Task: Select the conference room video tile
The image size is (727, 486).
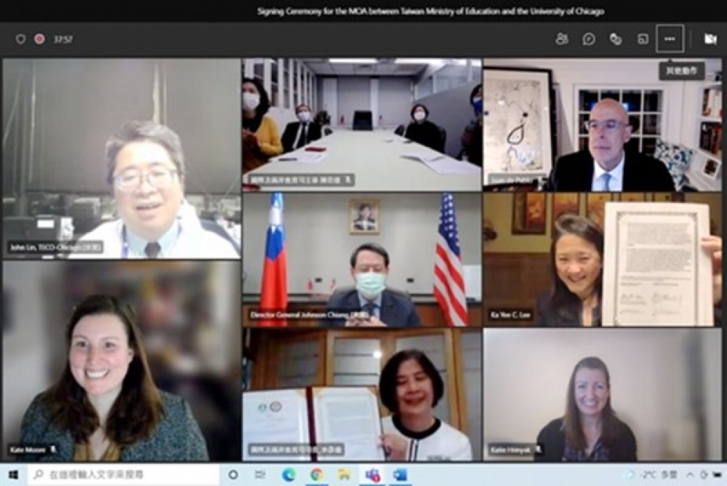Action: pos(361,124)
